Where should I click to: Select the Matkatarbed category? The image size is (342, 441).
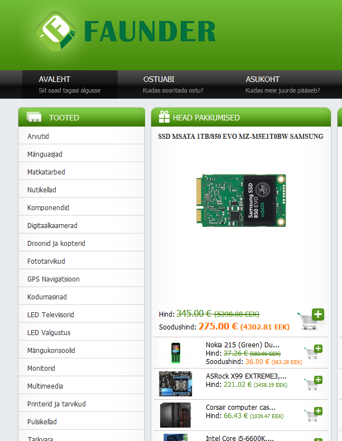81,172
